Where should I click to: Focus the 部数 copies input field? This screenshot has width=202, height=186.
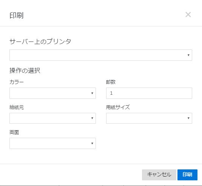pos(149,93)
